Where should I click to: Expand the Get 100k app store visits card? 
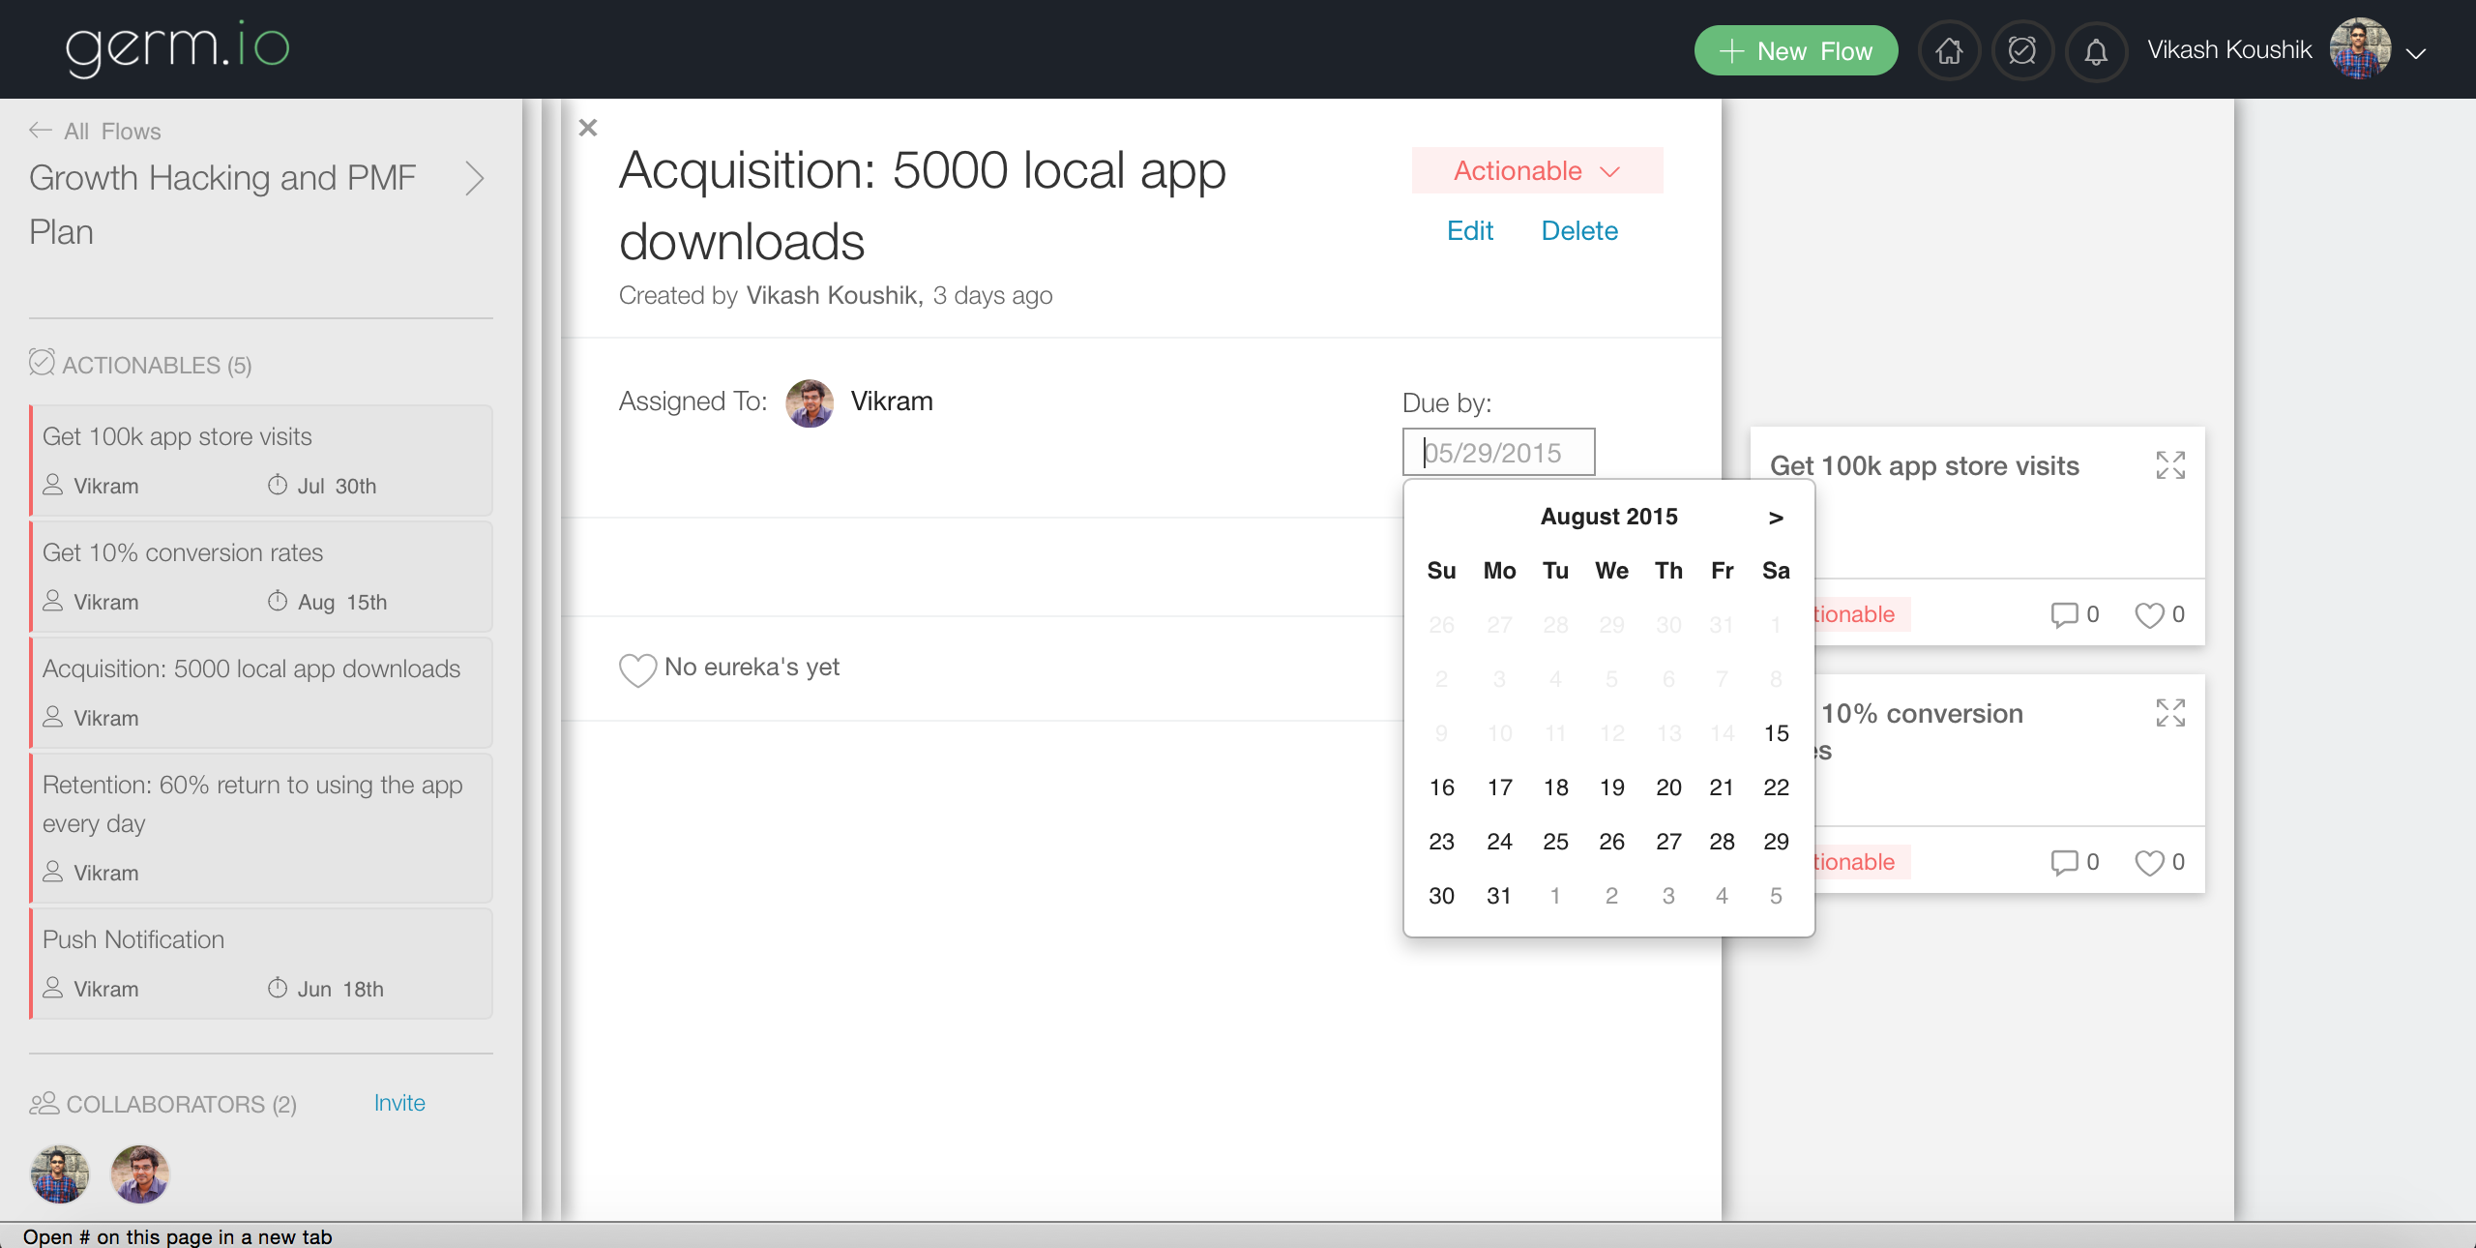[x=2169, y=465]
